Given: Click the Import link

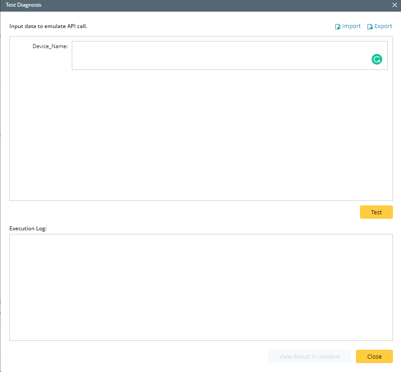Looking at the screenshot, I should tap(352, 26).
